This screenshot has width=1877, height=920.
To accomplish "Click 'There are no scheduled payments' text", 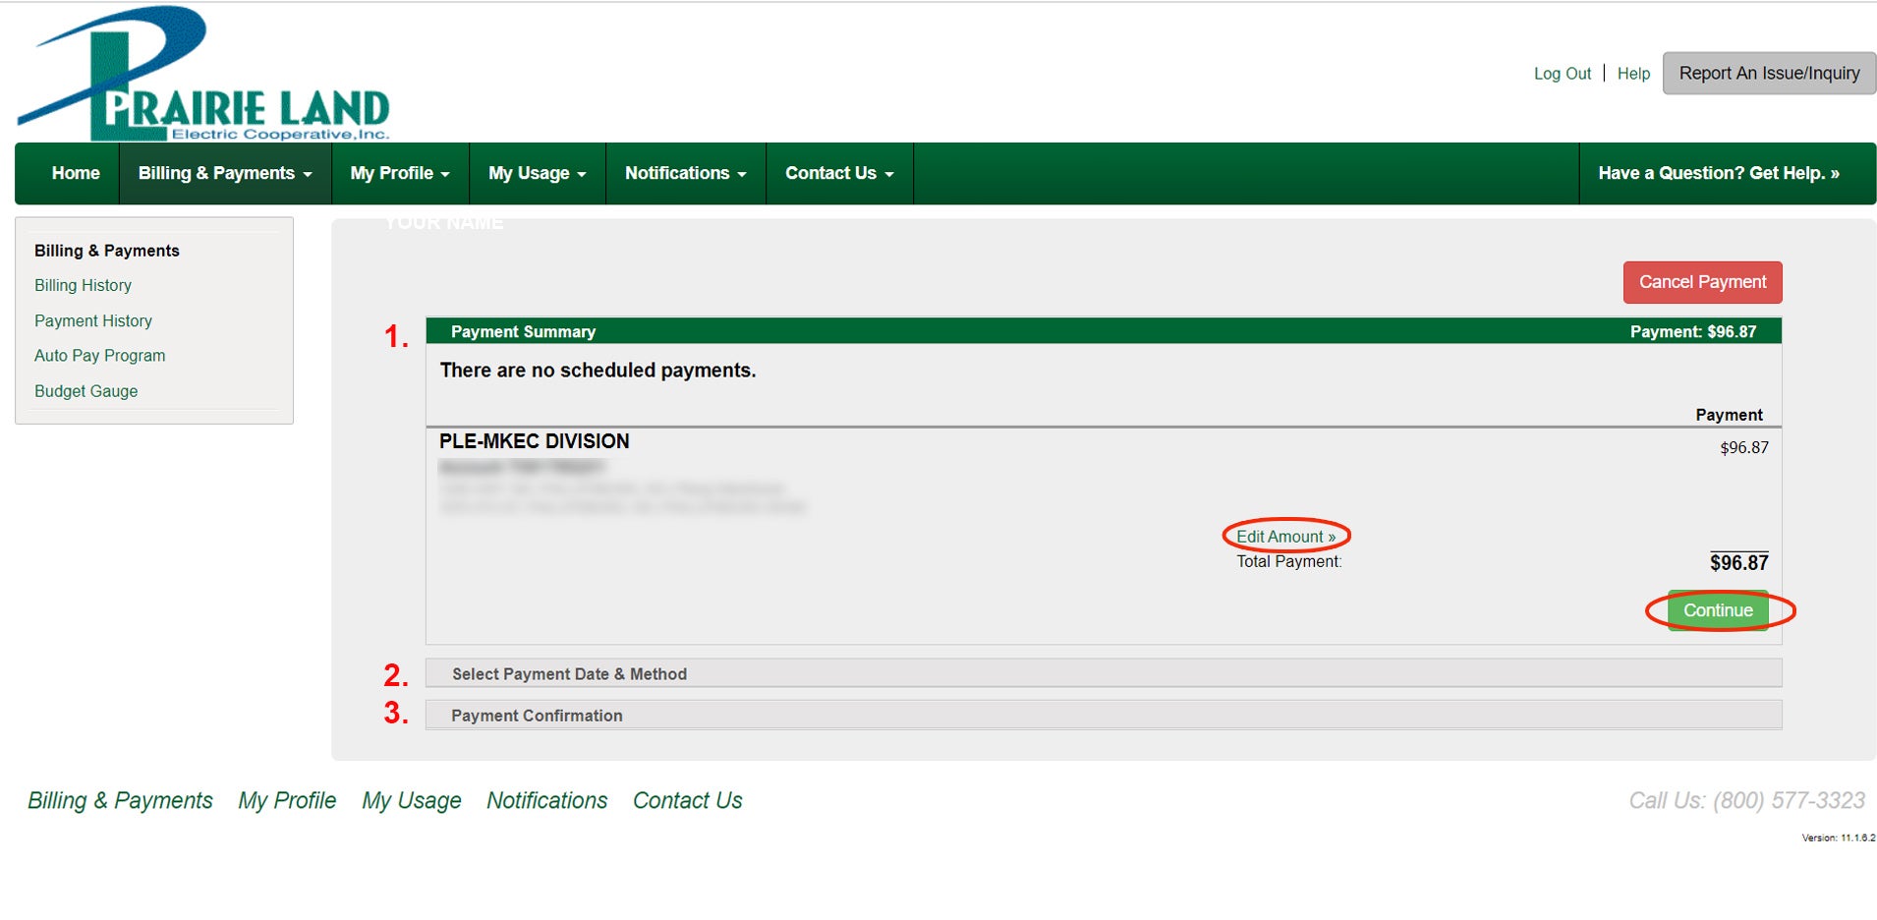I will tap(597, 371).
